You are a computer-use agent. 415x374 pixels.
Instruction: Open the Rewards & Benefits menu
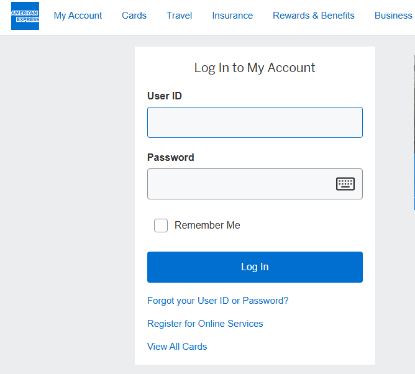pos(314,16)
